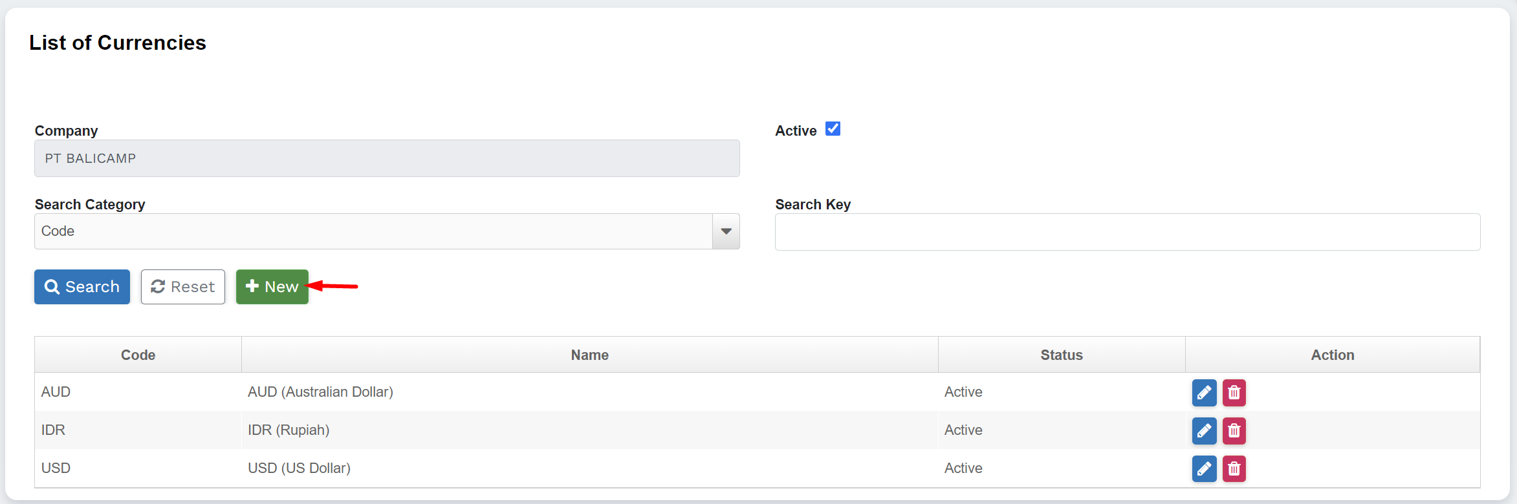Edit the USD currency row
Screen dimensions: 1517x504
click(1204, 468)
